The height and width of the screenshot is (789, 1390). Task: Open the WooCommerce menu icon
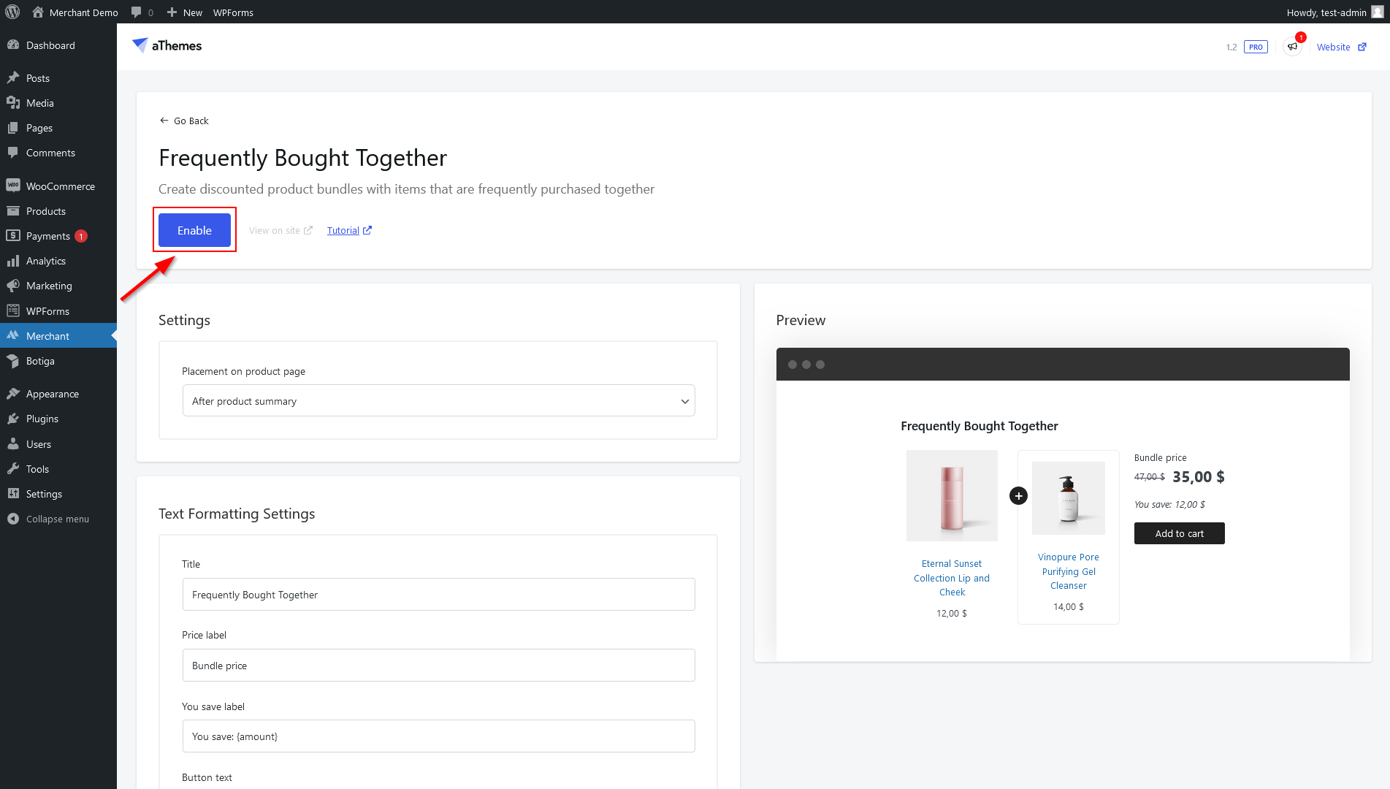coord(13,186)
